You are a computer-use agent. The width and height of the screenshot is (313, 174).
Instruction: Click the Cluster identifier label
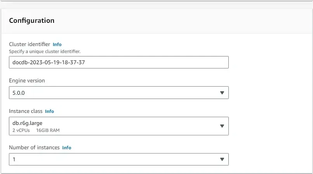tap(30, 44)
